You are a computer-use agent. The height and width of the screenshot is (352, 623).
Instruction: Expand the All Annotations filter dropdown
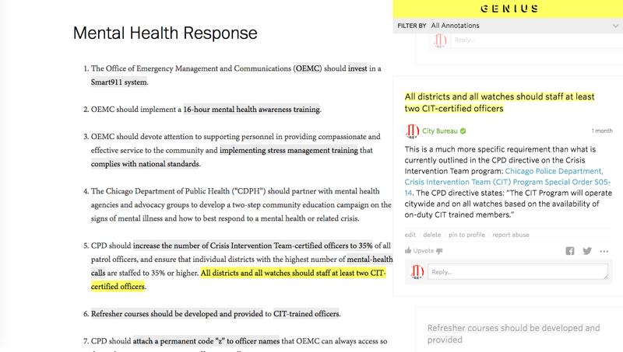point(508,26)
